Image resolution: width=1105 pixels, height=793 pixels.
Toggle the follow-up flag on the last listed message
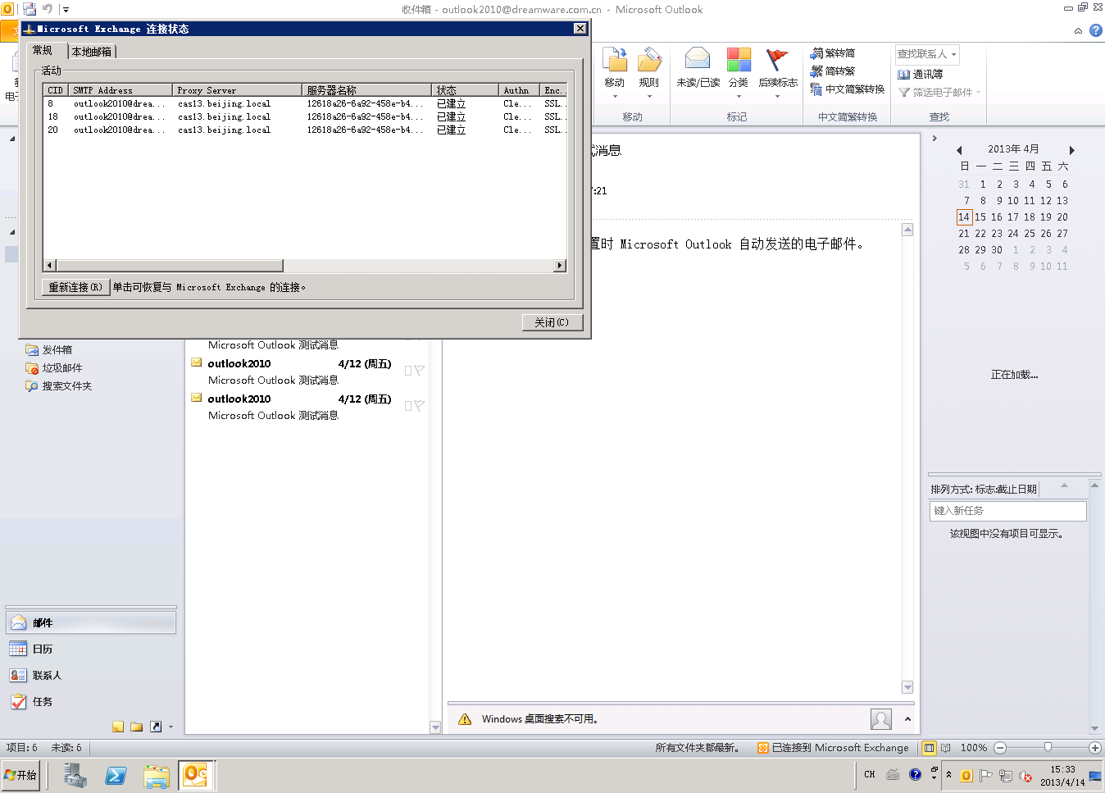click(420, 405)
